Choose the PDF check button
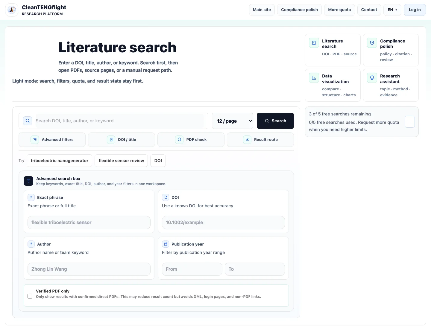 pos(191,140)
